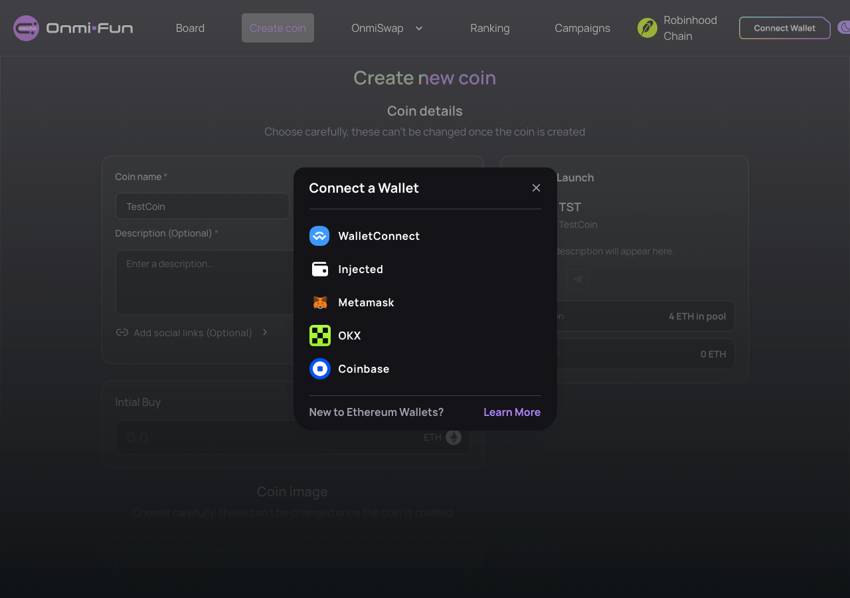
Task: Open the OnmiSwap menu
Action: 377,28
